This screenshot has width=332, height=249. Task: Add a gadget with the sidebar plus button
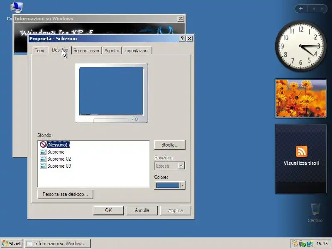pyautogui.click(x=301, y=9)
